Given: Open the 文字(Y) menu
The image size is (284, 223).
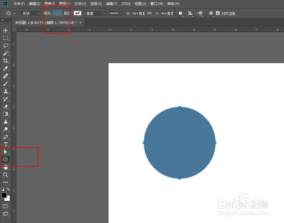Looking at the screenshot, I should pyautogui.click(x=80, y=4).
